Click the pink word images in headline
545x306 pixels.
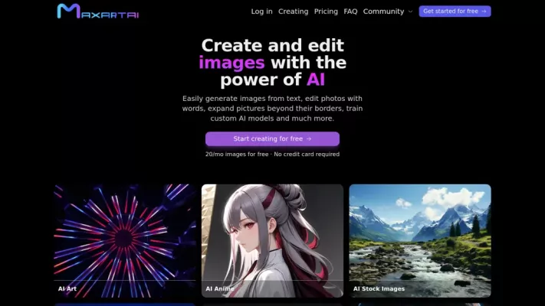click(x=231, y=63)
